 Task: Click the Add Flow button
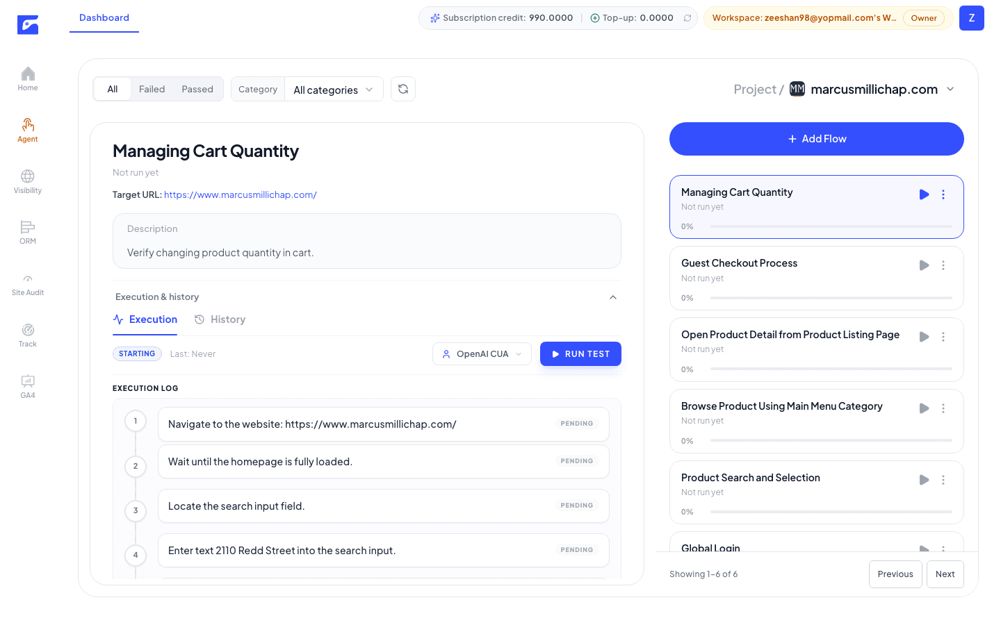pos(817,139)
